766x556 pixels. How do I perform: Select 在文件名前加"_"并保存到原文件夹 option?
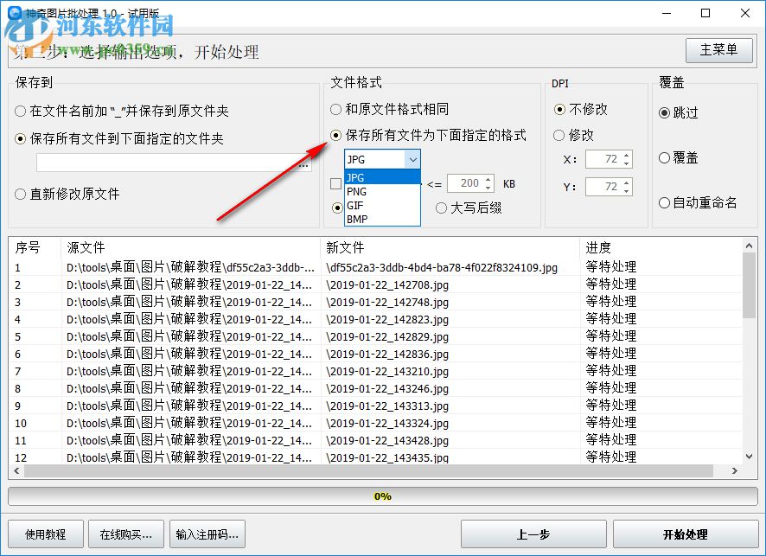pyautogui.click(x=122, y=111)
